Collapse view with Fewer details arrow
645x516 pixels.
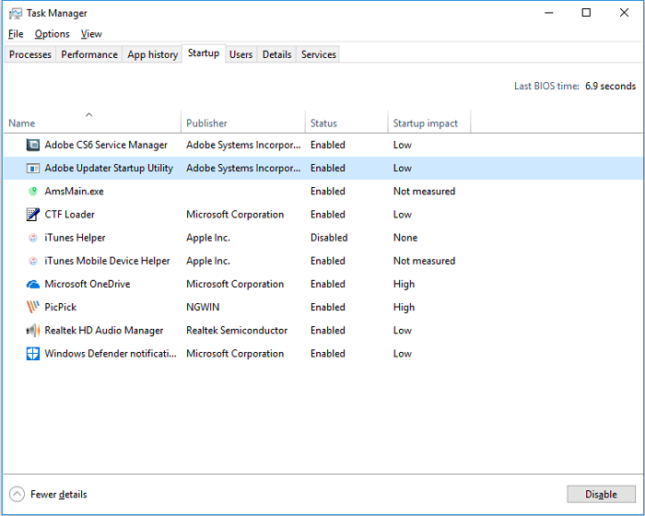coord(17,495)
